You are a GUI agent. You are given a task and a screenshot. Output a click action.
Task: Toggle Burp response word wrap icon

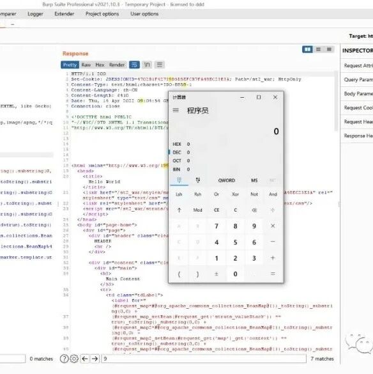(134, 65)
